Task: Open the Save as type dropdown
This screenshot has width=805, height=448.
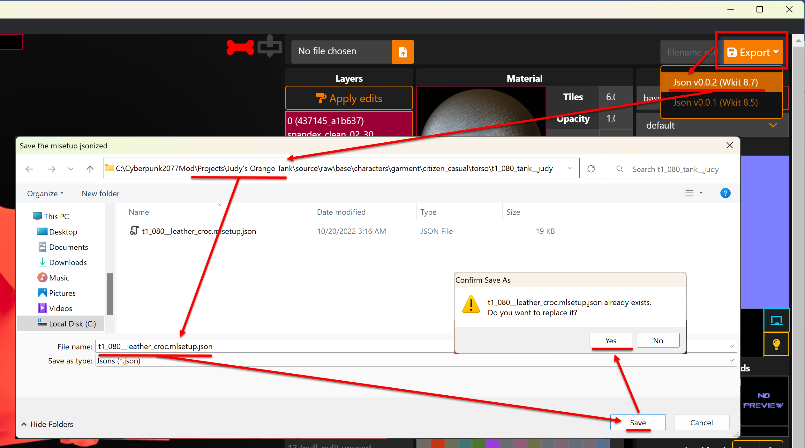Action: (x=416, y=361)
